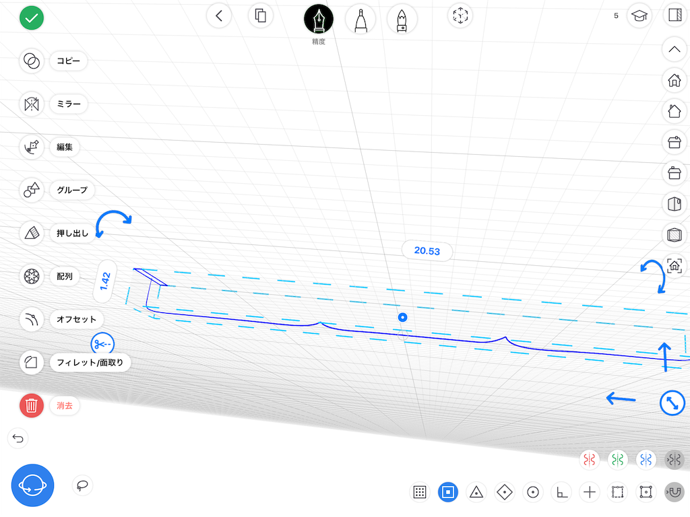Image resolution: width=690 pixels, height=517 pixels.
Task: Select the オフセット label button
Action: click(76, 319)
